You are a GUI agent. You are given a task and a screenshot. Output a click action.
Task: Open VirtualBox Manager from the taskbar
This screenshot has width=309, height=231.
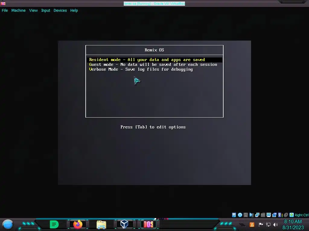click(124, 224)
